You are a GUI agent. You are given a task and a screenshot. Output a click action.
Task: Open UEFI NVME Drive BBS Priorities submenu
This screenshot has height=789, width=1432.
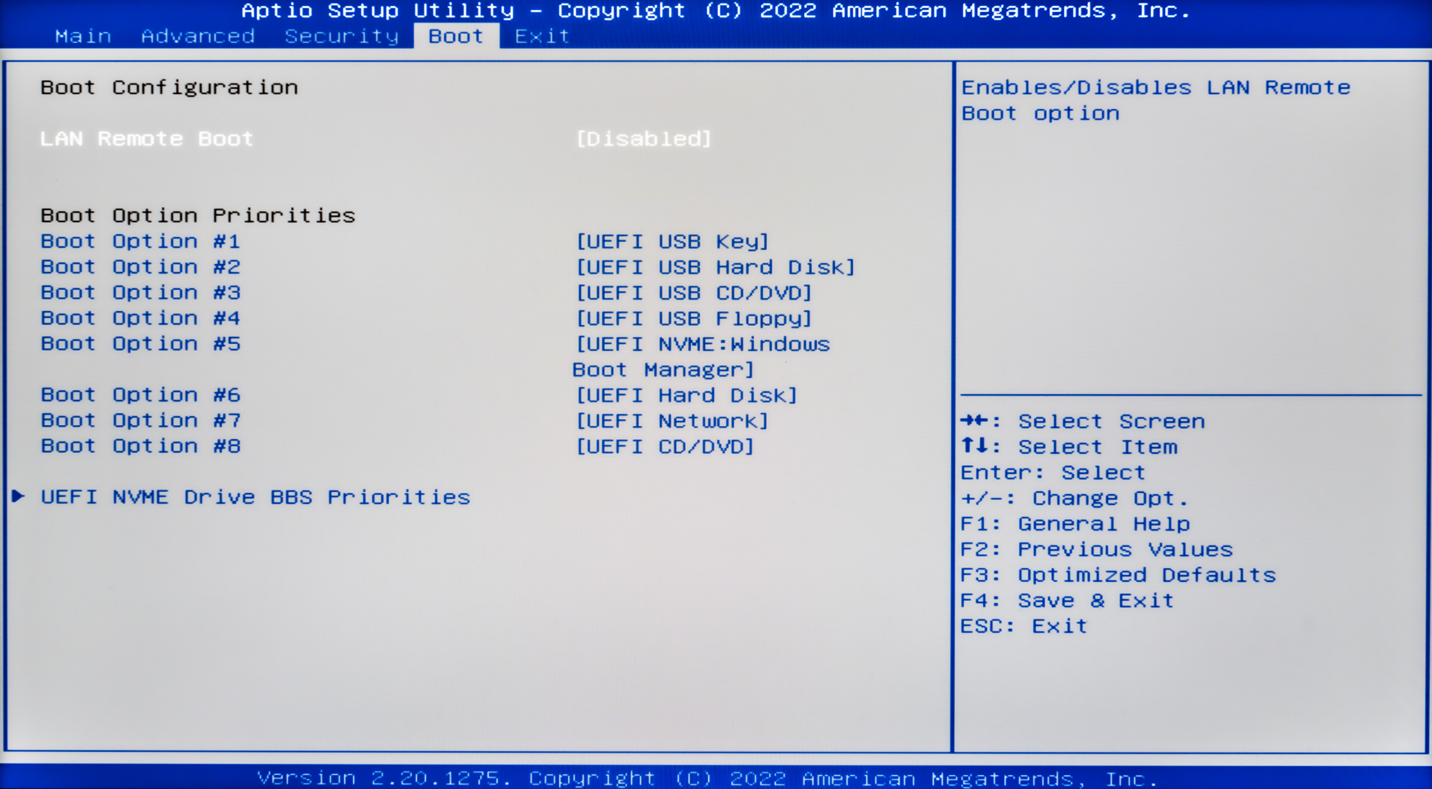pyautogui.click(x=255, y=497)
